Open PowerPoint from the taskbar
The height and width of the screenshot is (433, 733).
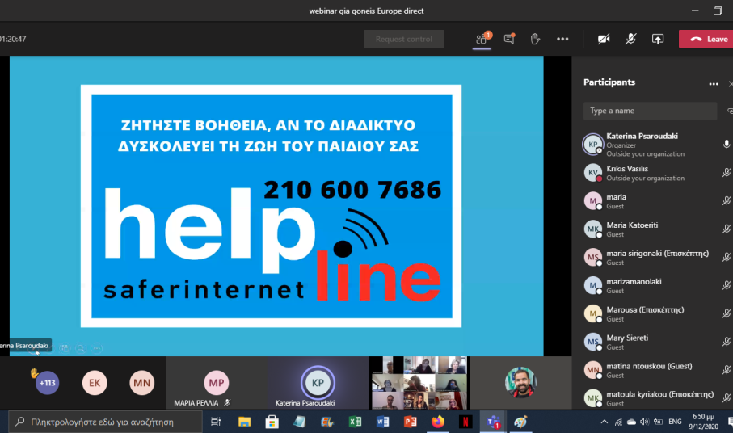coord(410,422)
